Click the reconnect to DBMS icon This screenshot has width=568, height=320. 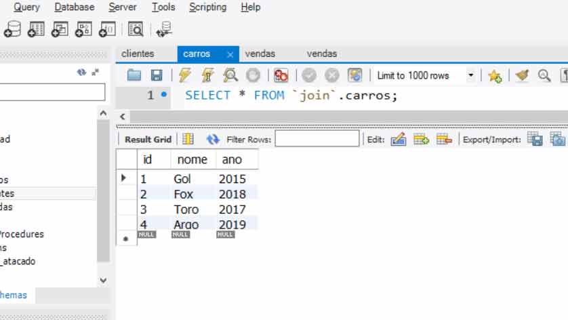click(x=164, y=29)
